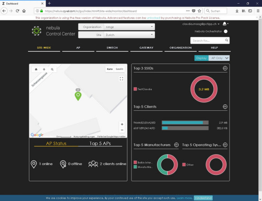Image resolution: width=262 pixels, height=201 pixels.
Task: Click the Learn more cookie link
Action: (184, 198)
